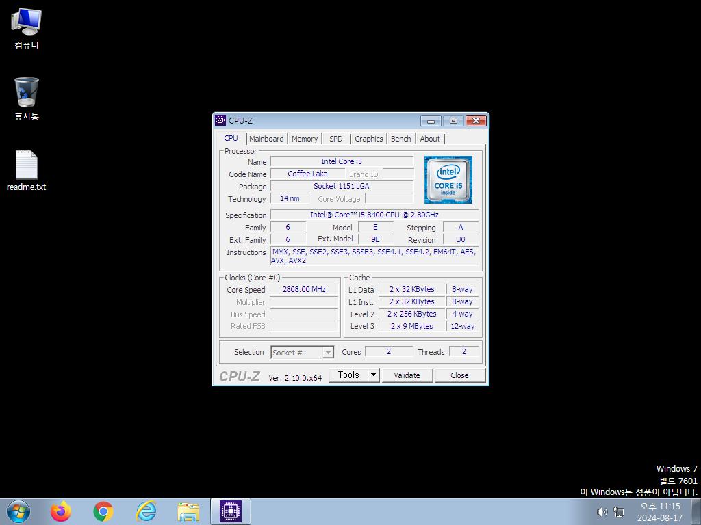The width and height of the screenshot is (701, 525).
Task: Launch Google Chrome from the taskbar
Action: [103, 511]
